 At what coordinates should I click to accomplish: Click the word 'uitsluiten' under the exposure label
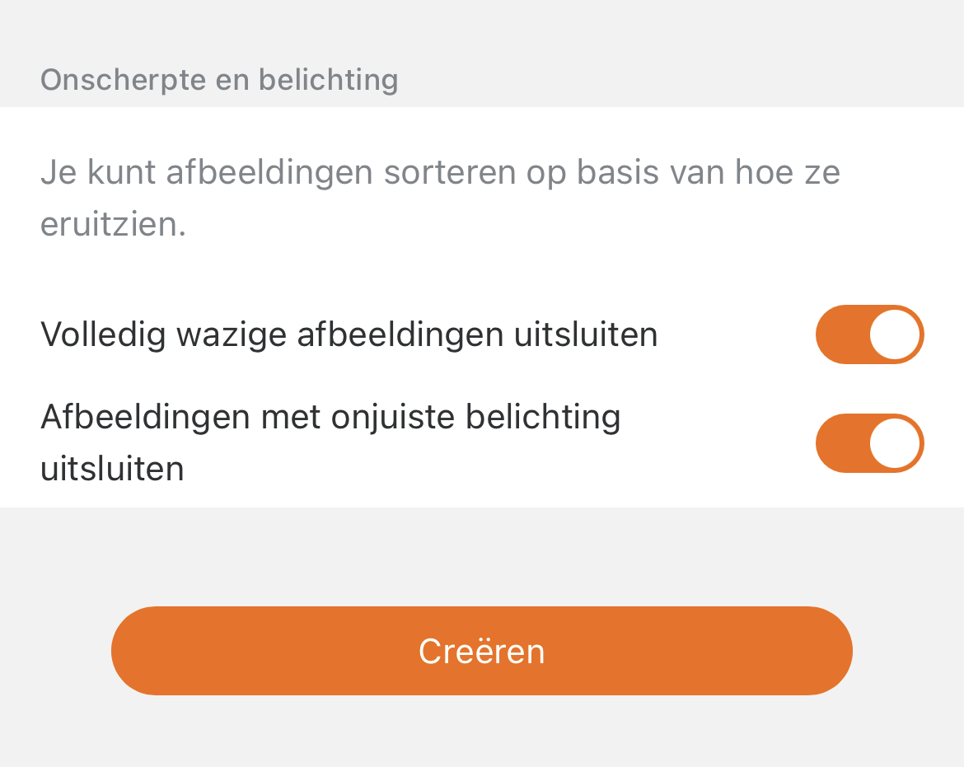[x=112, y=469]
